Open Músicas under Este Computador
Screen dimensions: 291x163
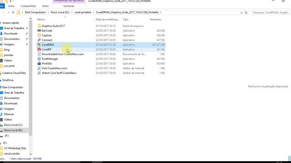[9, 114]
